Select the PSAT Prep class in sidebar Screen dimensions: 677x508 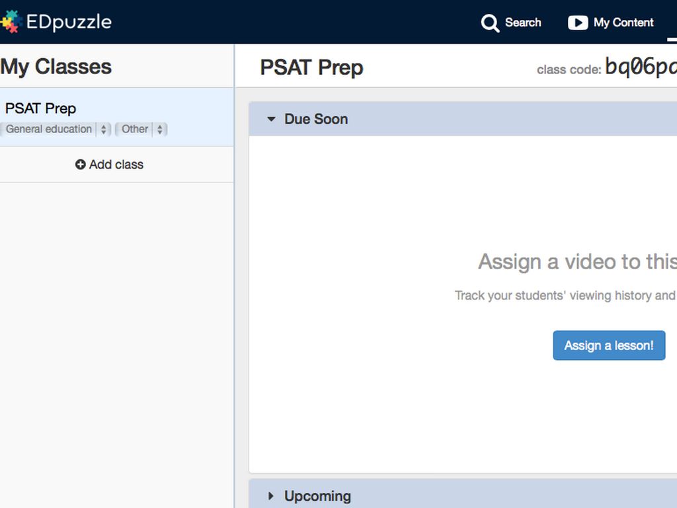pyautogui.click(x=41, y=108)
